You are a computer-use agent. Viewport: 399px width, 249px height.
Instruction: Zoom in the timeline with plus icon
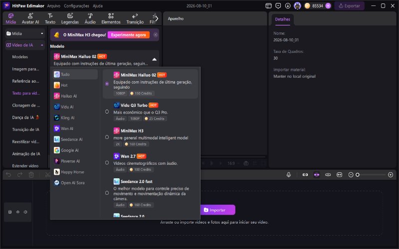pyautogui.click(x=391, y=175)
